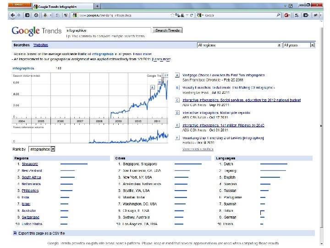Click the Google Trends logo
330x248 pixels.
(x=37, y=31)
